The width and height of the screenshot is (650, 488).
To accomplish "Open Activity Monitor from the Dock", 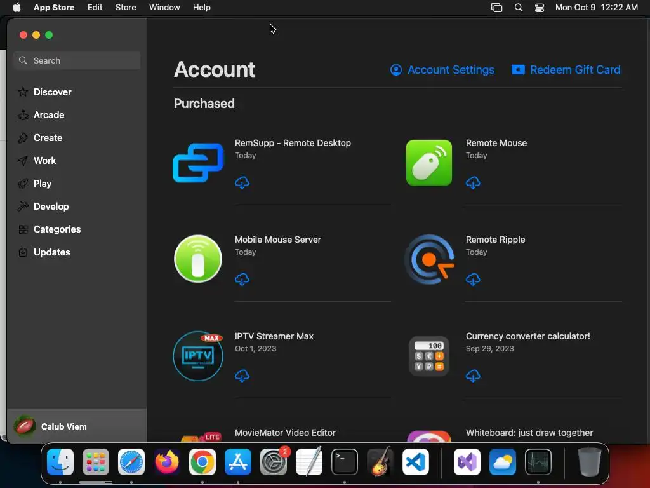I will 538,462.
